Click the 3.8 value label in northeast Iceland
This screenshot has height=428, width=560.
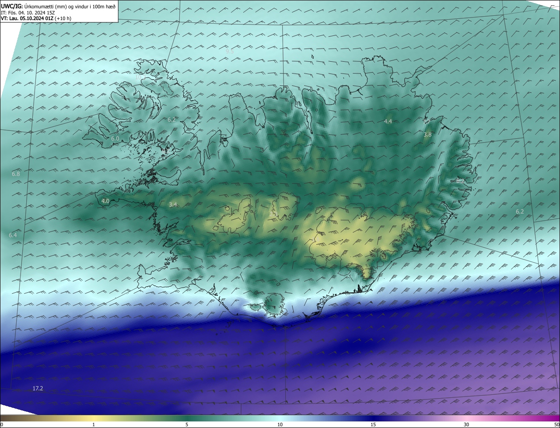tap(427, 135)
